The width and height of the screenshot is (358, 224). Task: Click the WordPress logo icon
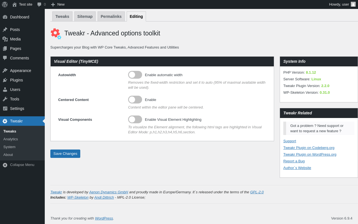click(x=5, y=4)
